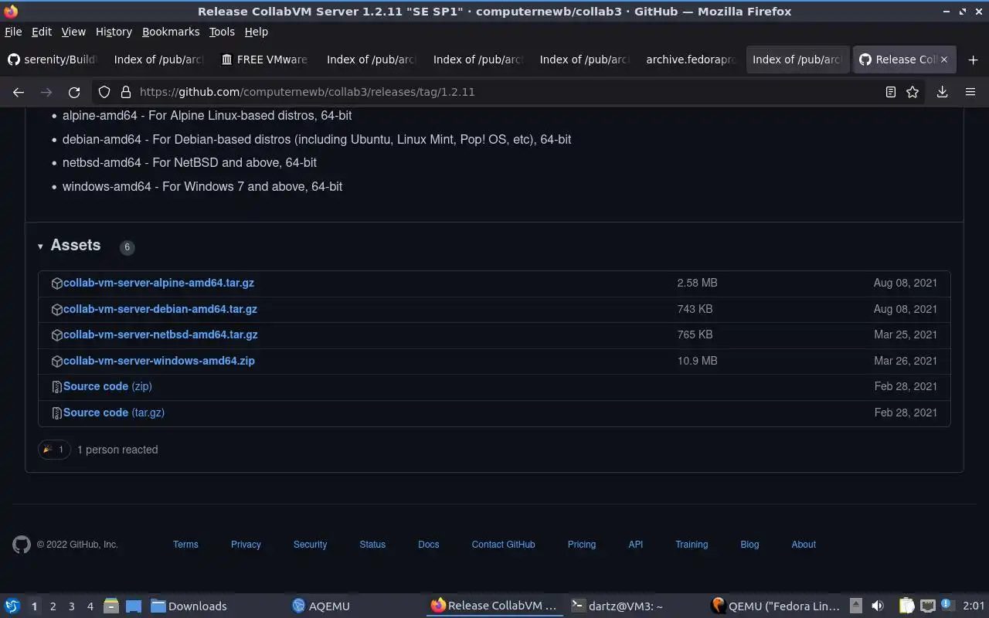Click the network tray icon
Viewport: 989px width, 618px height.
coord(928,606)
